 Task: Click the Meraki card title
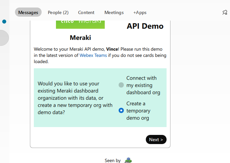[x=80, y=38]
